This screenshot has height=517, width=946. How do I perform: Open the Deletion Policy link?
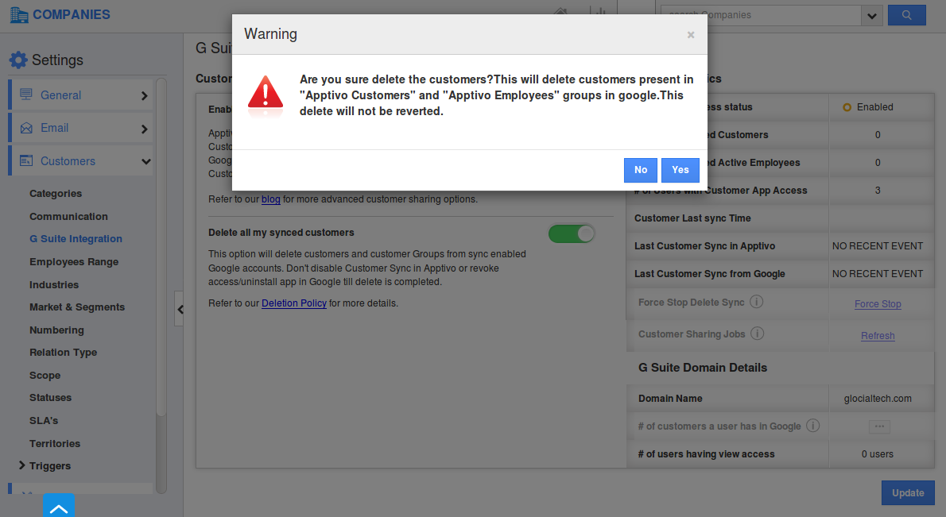(294, 303)
